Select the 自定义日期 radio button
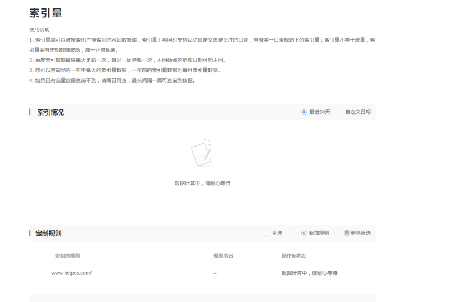This screenshot has height=302, width=449. (340, 112)
